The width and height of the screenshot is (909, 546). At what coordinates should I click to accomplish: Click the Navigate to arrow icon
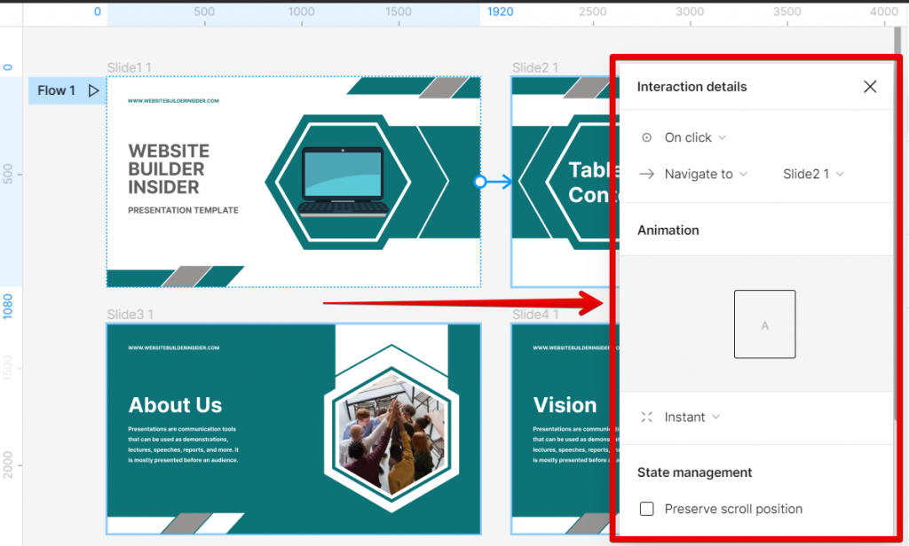point(647,174)
